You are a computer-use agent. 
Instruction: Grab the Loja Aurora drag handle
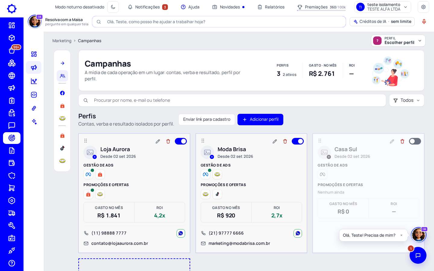coord(86,141)
